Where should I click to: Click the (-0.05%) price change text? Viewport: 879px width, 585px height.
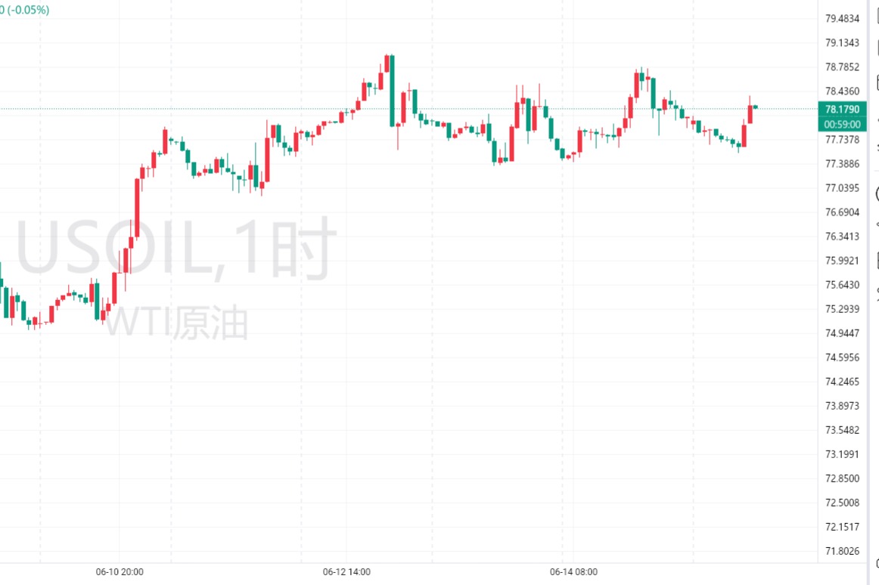(x=29, y=10)
